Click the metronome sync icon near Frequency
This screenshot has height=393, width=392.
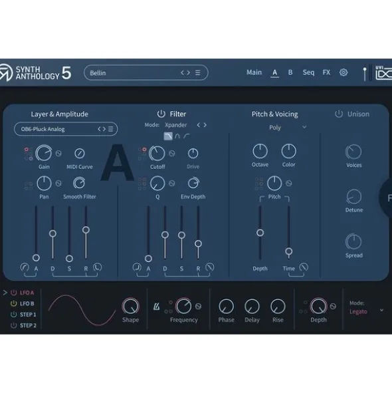pyautogui.click(x=156, y=307)
